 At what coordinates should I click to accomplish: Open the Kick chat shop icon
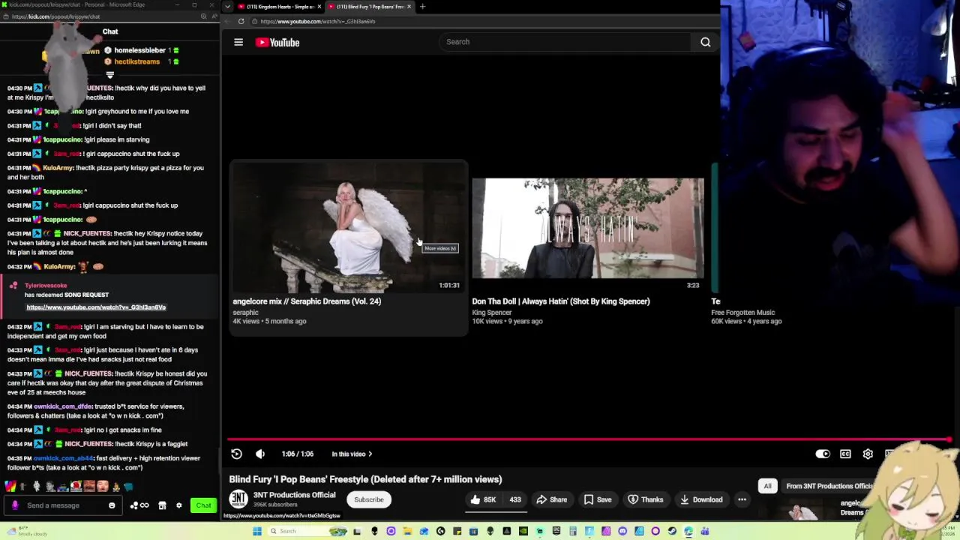(x=162, y=505)
